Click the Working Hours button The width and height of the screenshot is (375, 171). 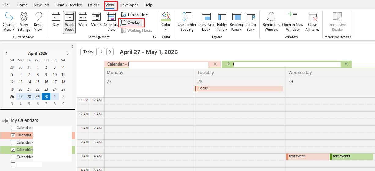[136, 30]
